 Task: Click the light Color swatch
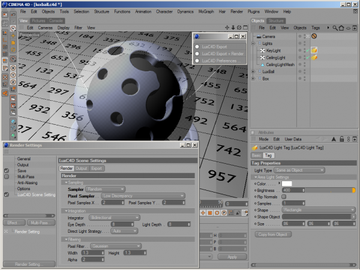click(287, 183)
